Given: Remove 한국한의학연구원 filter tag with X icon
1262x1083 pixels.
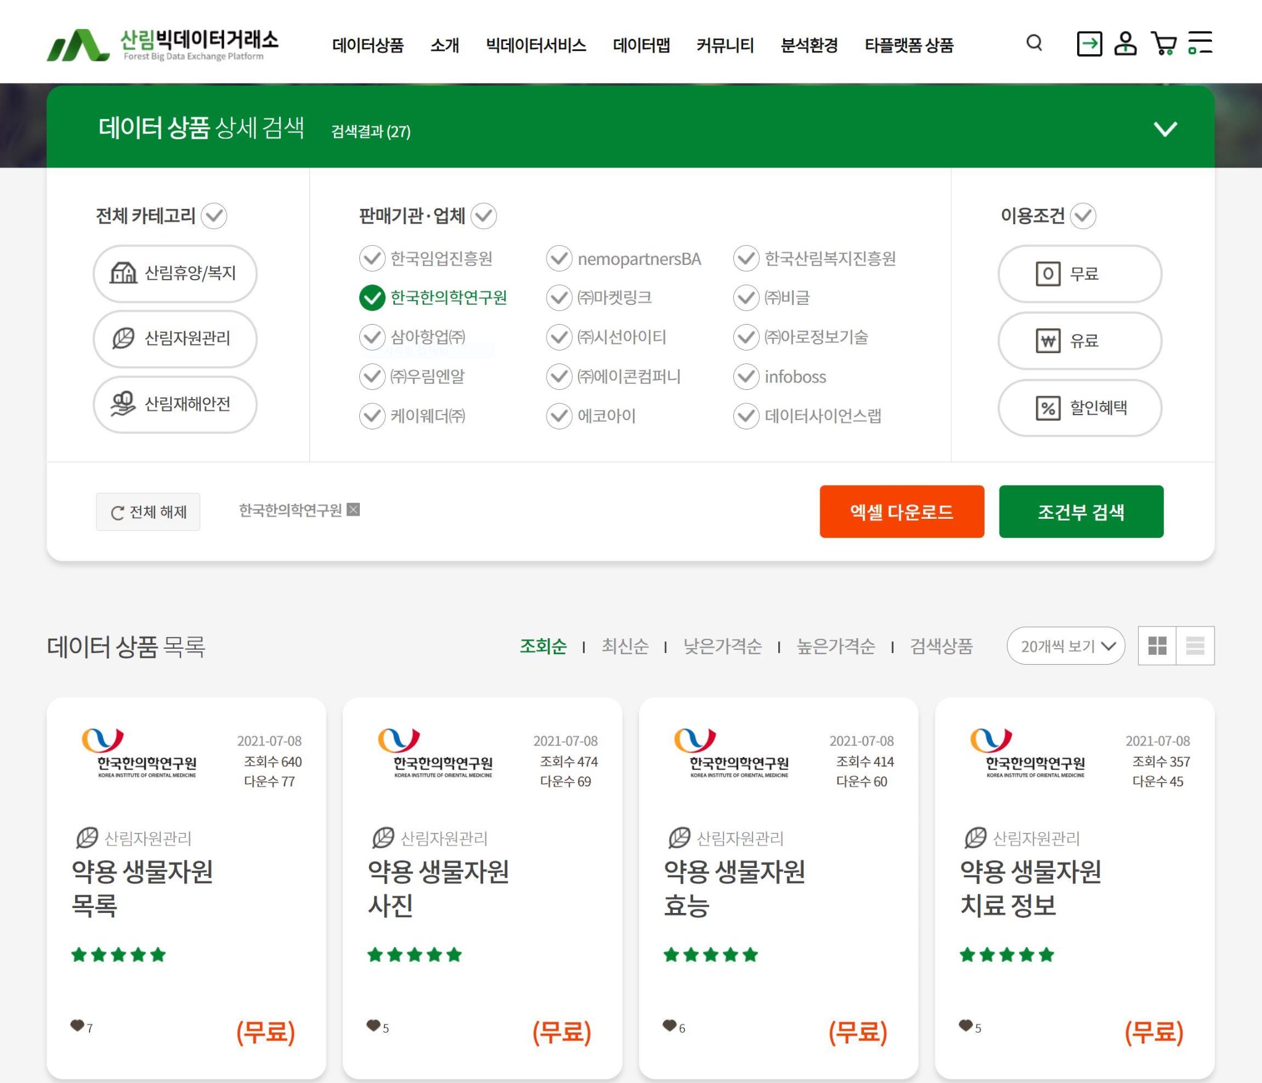Looking at the screenshot, I should point(353,509).
